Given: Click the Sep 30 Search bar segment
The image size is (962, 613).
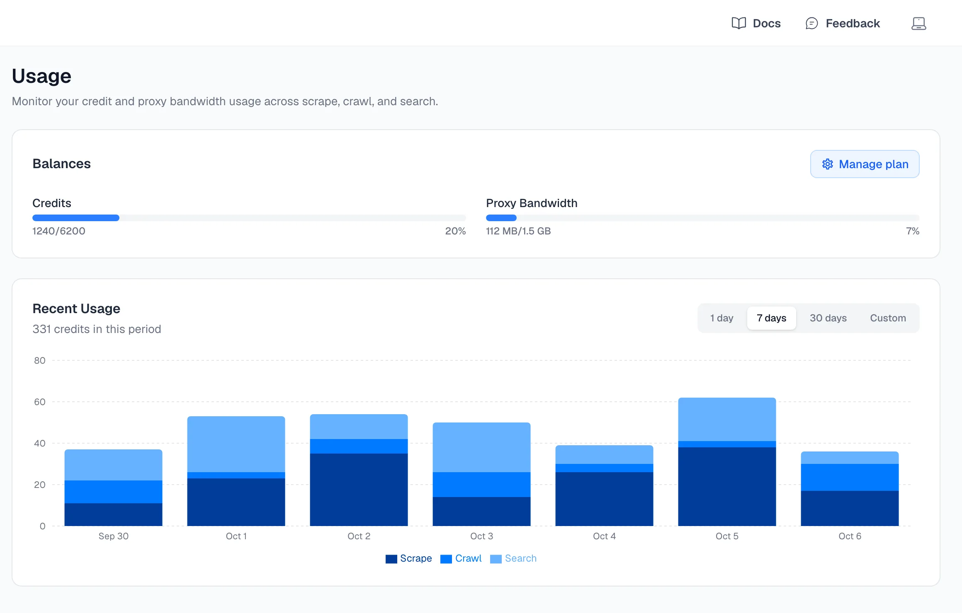Looking at the screenshot, I should 113,465.
